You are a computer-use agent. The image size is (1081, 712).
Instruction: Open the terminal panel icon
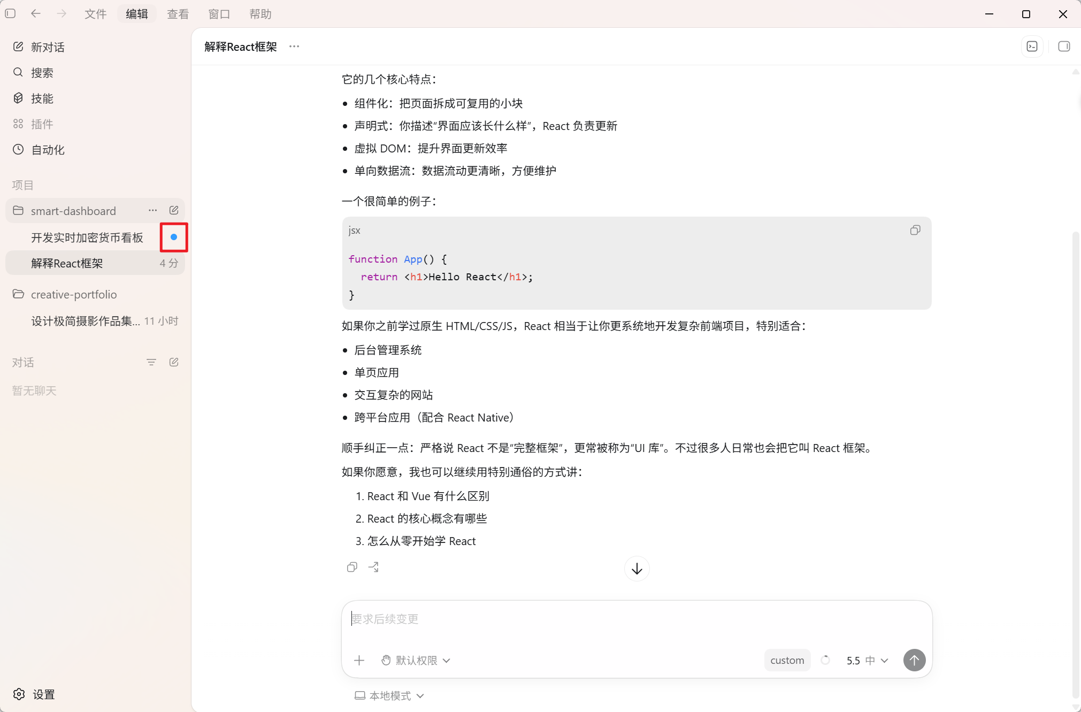tap(1032, 47)
